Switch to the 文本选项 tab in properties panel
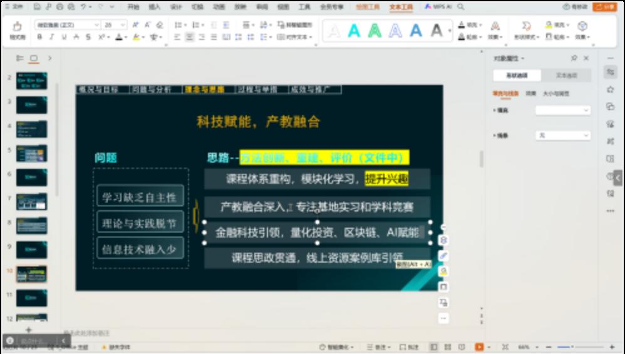This screenshot has width=625, height=354. [x=566, y=76]
